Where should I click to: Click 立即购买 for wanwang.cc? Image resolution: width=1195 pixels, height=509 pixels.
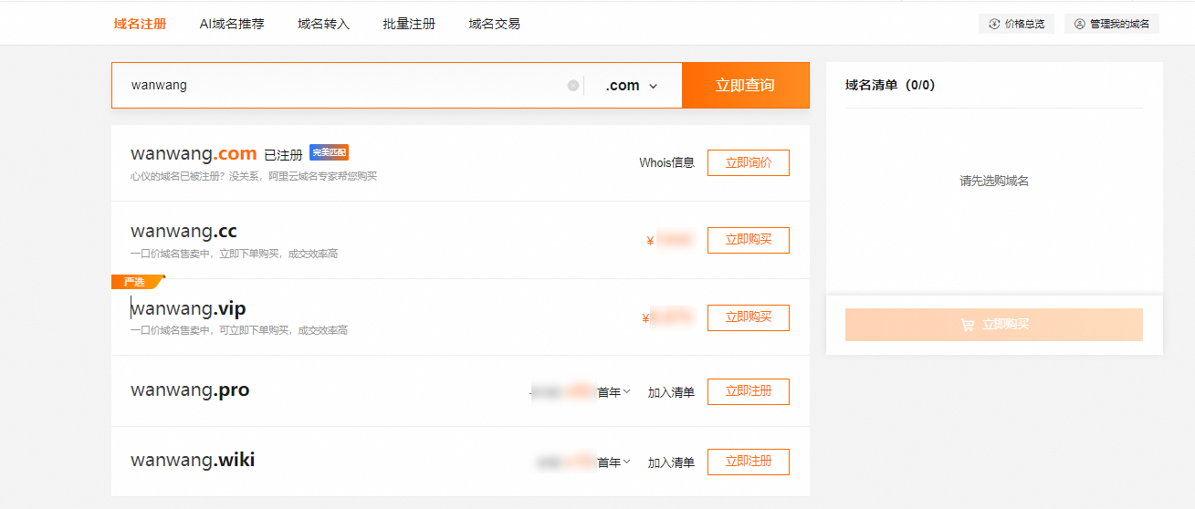[x=749, y=240]
